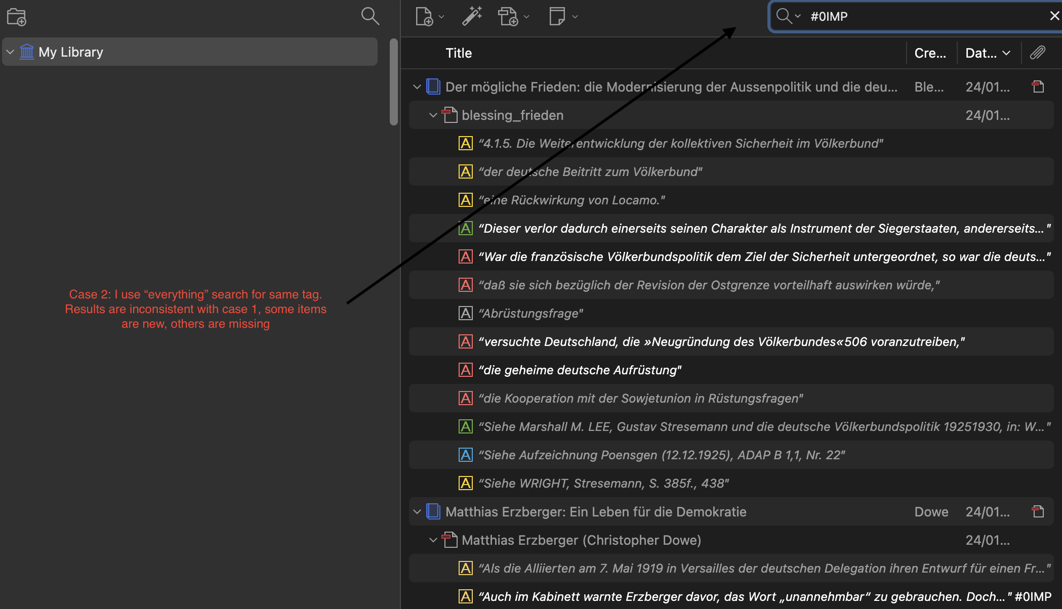Viewport: 1062px width, 609px height.
Task: Sort by the Creator column header
Action: click(930, 53)
